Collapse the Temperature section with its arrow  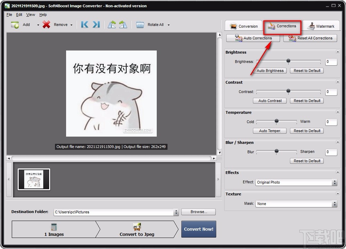(x=338, y=112)
